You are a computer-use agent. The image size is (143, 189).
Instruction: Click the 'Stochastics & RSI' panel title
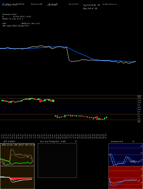122,141
